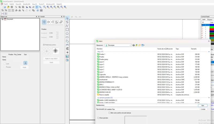
Task: Open the Tipo de archivo All Available Files dropdown
Action: [200, 109]
